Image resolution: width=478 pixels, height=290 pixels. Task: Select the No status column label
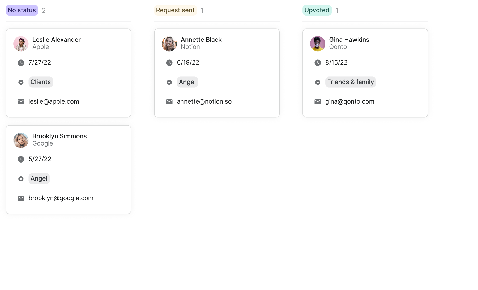22,10
